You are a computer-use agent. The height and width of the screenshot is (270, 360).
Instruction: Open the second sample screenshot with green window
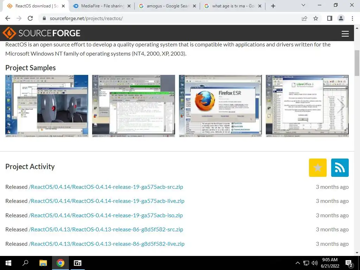point(133,106)
